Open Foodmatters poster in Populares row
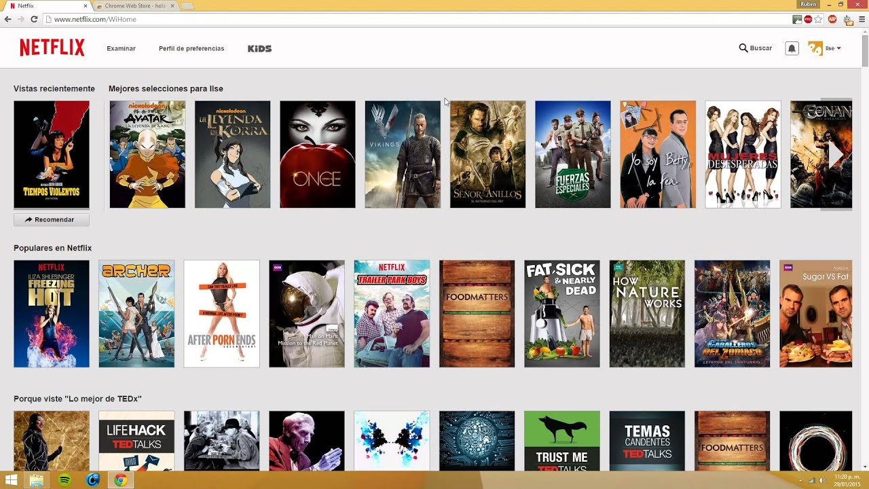 pyautogui.click(x=477, y=314)
